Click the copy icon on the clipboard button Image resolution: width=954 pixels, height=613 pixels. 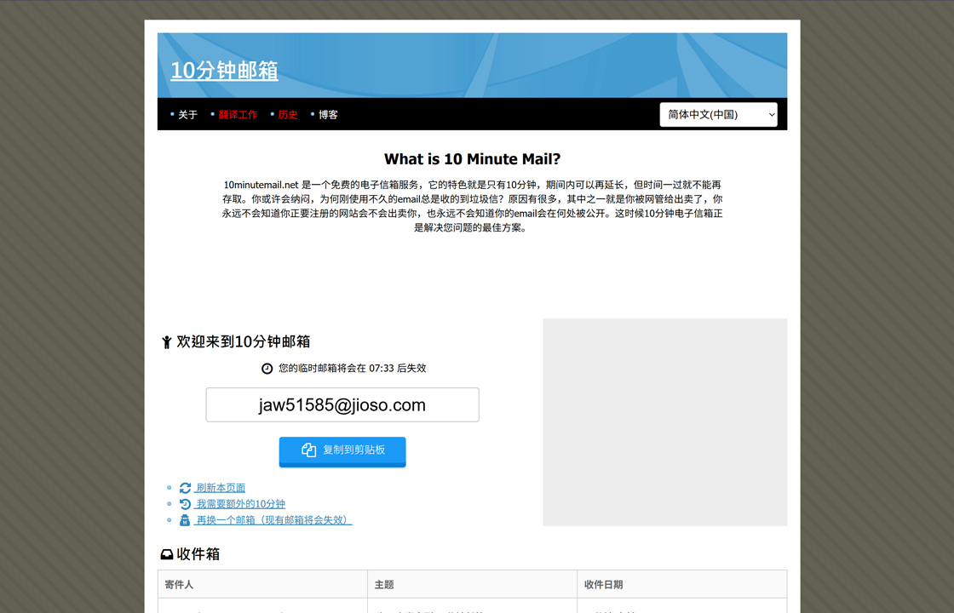308,450
